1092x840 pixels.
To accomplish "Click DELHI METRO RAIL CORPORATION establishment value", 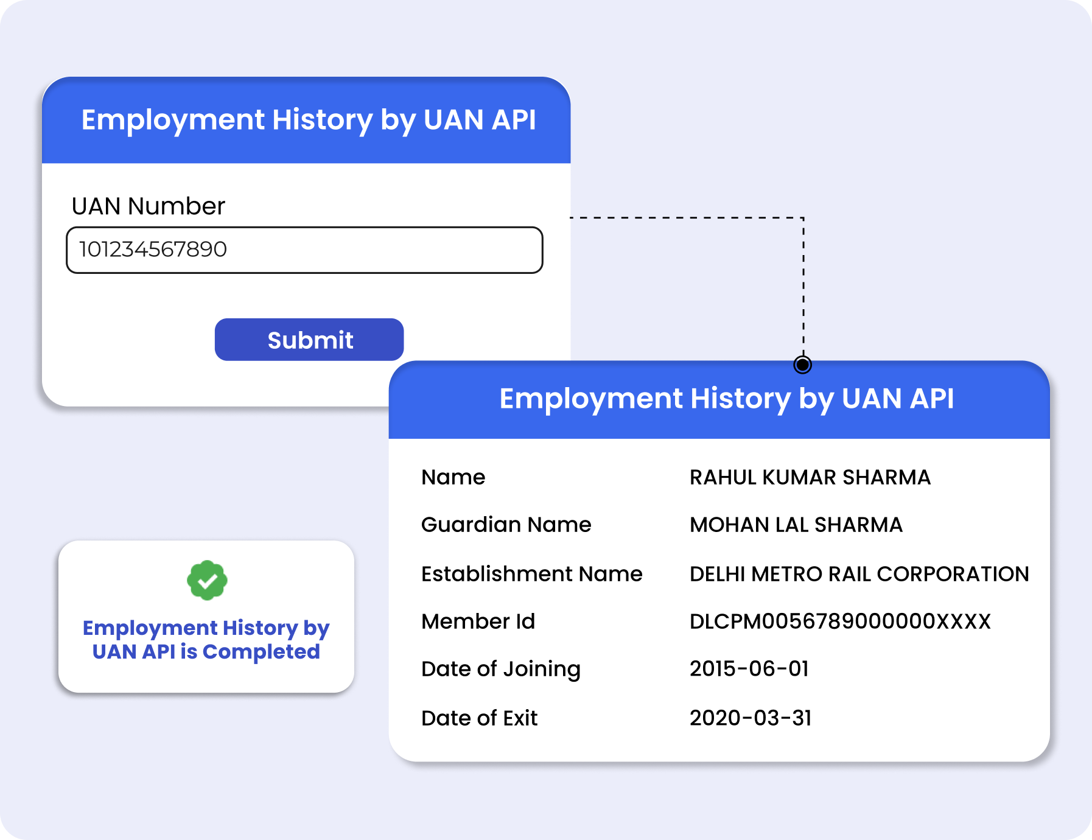I will 859,574.
